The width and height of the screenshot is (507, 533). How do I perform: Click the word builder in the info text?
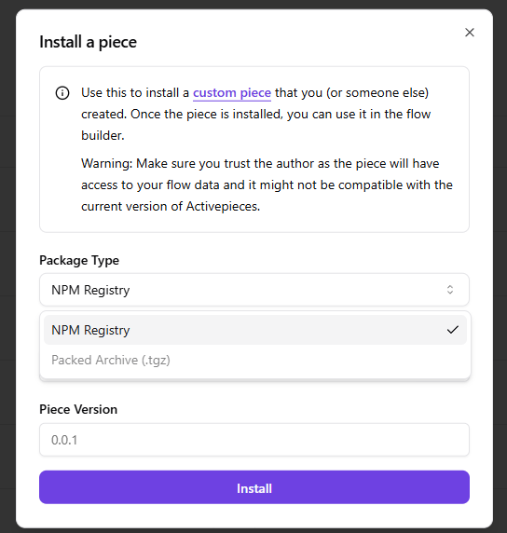pyautogui.click(x=103, y=136)
